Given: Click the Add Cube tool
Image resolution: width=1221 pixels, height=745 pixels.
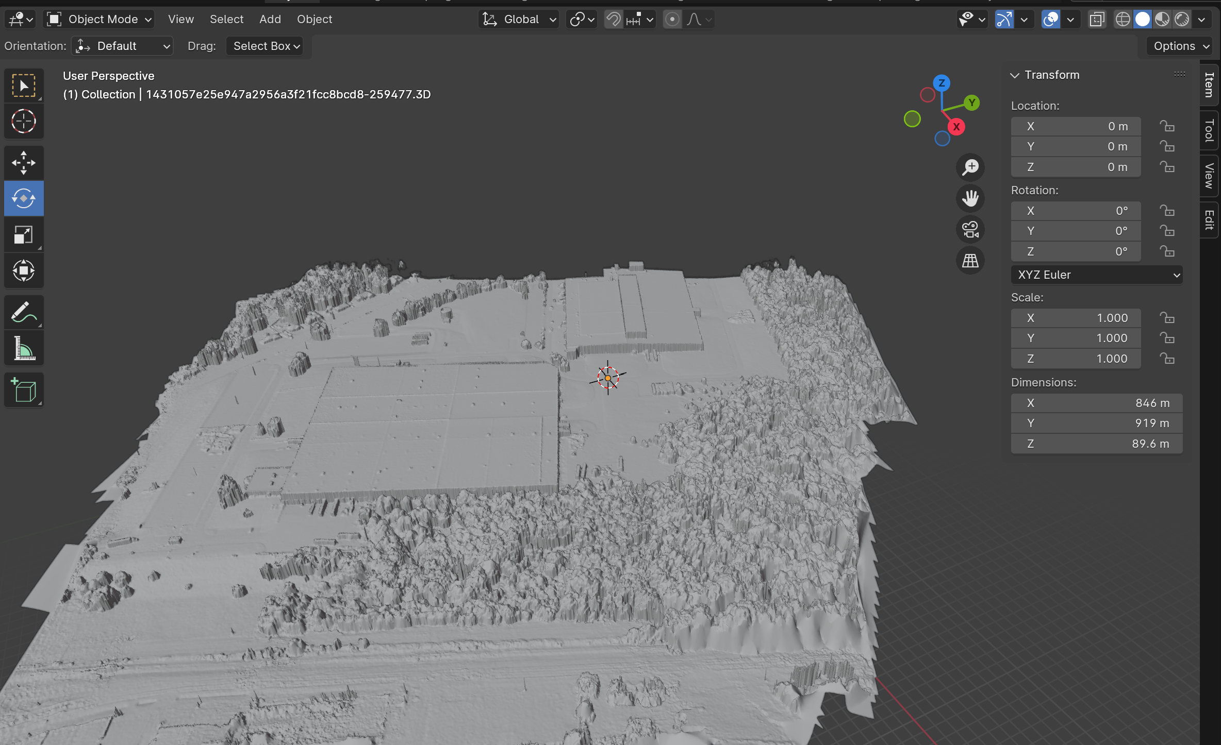Looking at the screenshot, I should coord(24,390).
